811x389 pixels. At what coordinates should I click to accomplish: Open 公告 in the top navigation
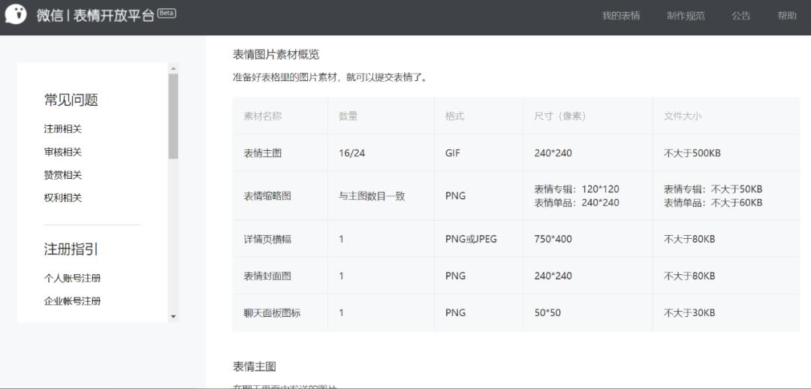[x=741, y=16]
